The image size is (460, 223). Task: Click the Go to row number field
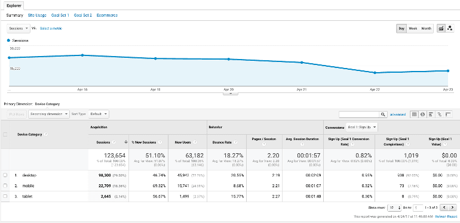tap(418, 207)
